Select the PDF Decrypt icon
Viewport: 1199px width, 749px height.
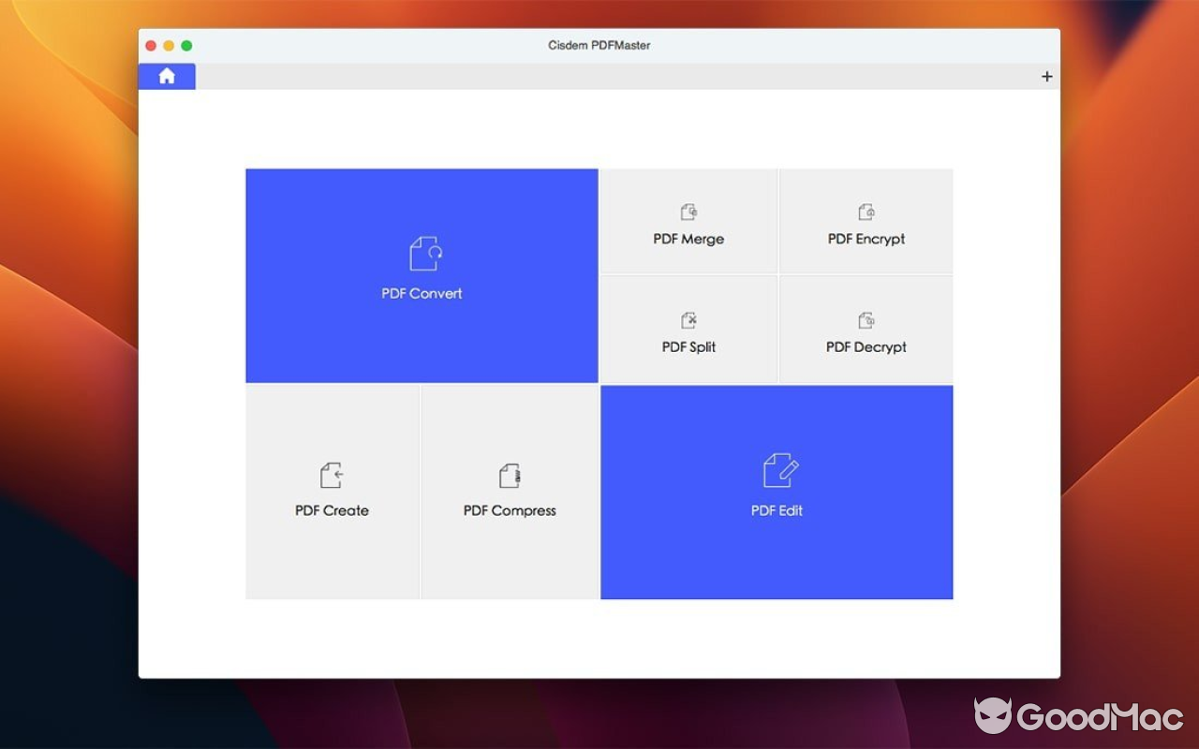(x=866, y=319)
